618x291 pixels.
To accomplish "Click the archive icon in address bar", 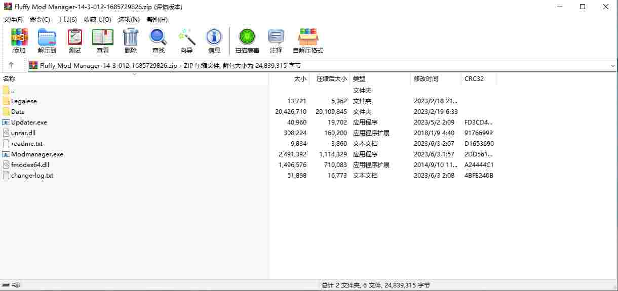I will point(33,65).
